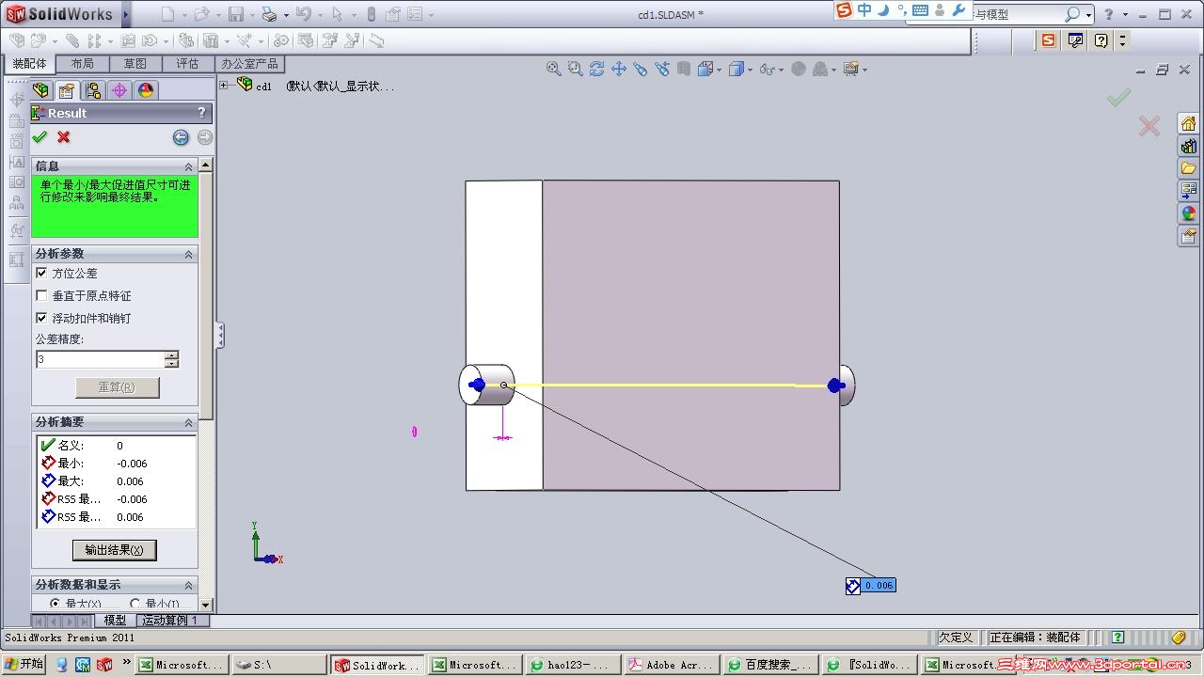Click the 重算(R) button

[117, 387]
